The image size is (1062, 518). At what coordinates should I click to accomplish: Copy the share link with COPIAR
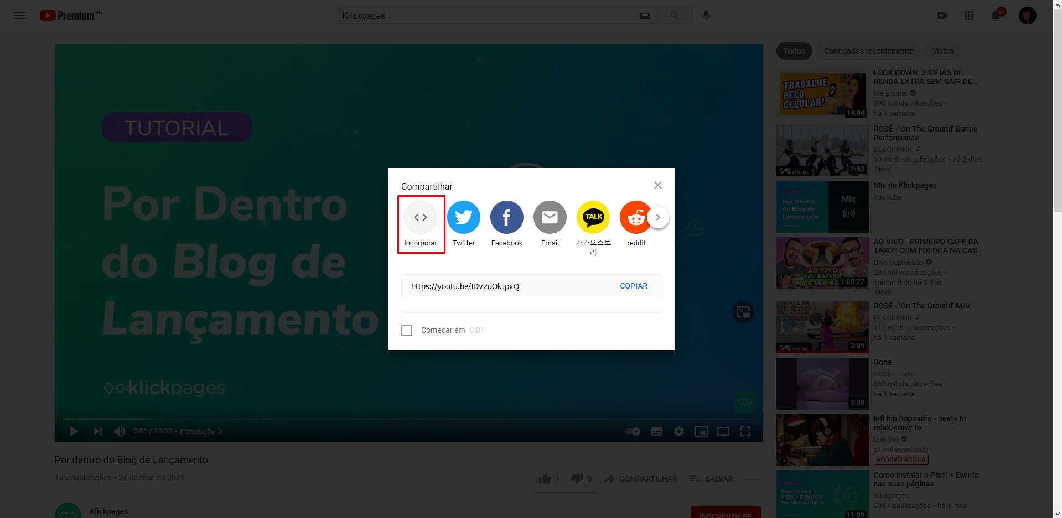pyautogui.click(x=634, y=286)
